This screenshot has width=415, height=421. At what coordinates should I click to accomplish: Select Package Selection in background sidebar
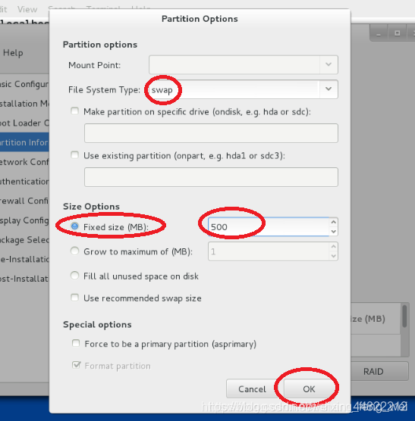24,240
